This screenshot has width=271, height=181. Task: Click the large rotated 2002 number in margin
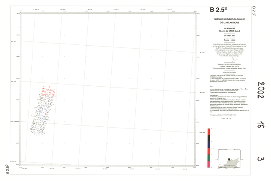pyautogui.click(x=261, y=90)
